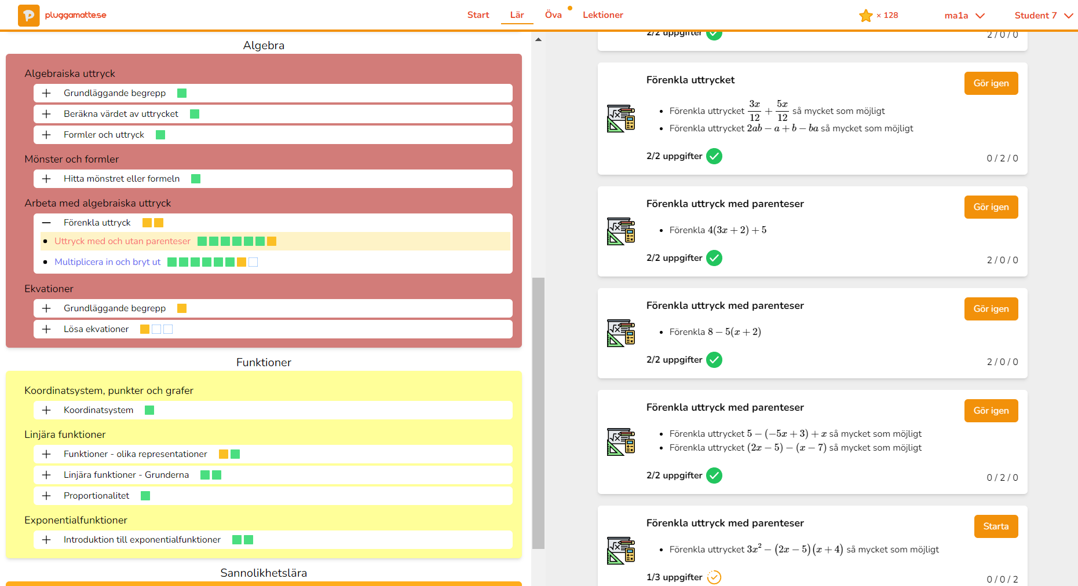Click the gold star points icon
This screenshot has height=586, width=1078.
tap(865, 16)
